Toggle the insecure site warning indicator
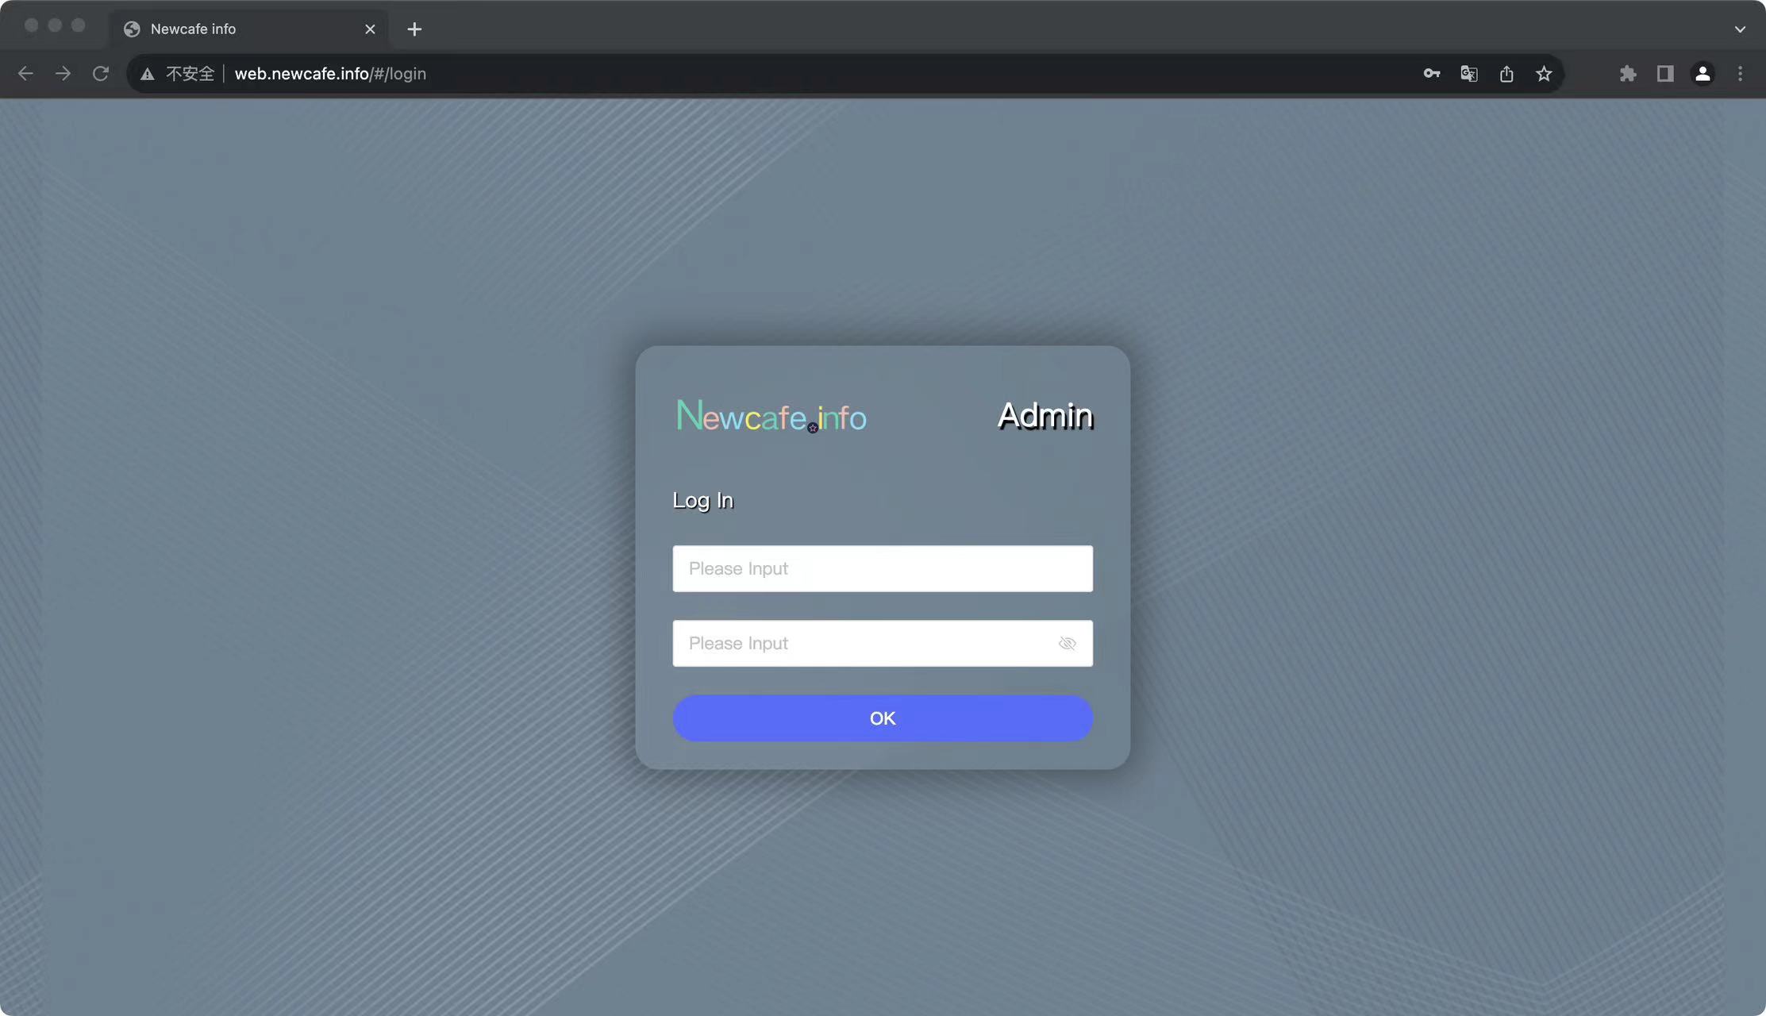Screen dimensions: 1766x1016 tap(145, 73)
